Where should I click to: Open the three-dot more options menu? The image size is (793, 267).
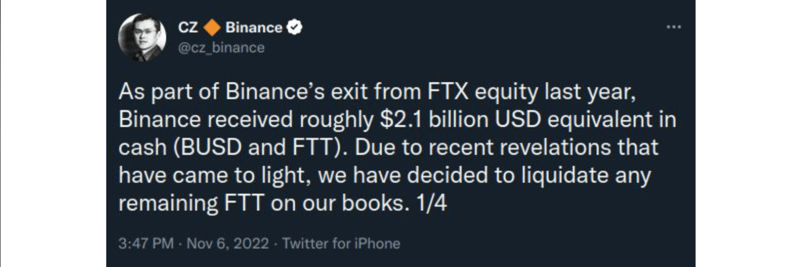(x=674, y=27)
